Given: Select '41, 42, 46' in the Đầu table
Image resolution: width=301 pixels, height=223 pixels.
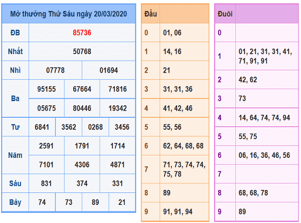Looking at the screenshot, I should tap(178, 108).
